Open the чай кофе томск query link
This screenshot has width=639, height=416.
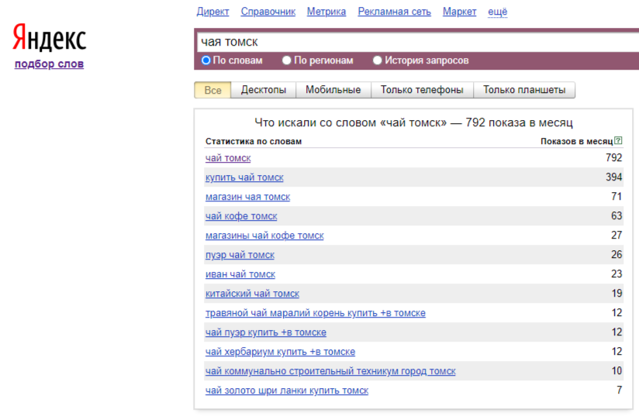point(241,216)
